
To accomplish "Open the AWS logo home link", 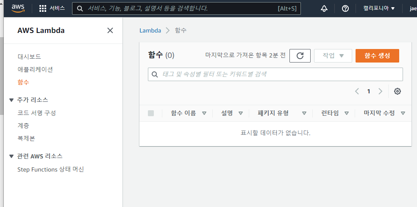I will pos(18,8).
